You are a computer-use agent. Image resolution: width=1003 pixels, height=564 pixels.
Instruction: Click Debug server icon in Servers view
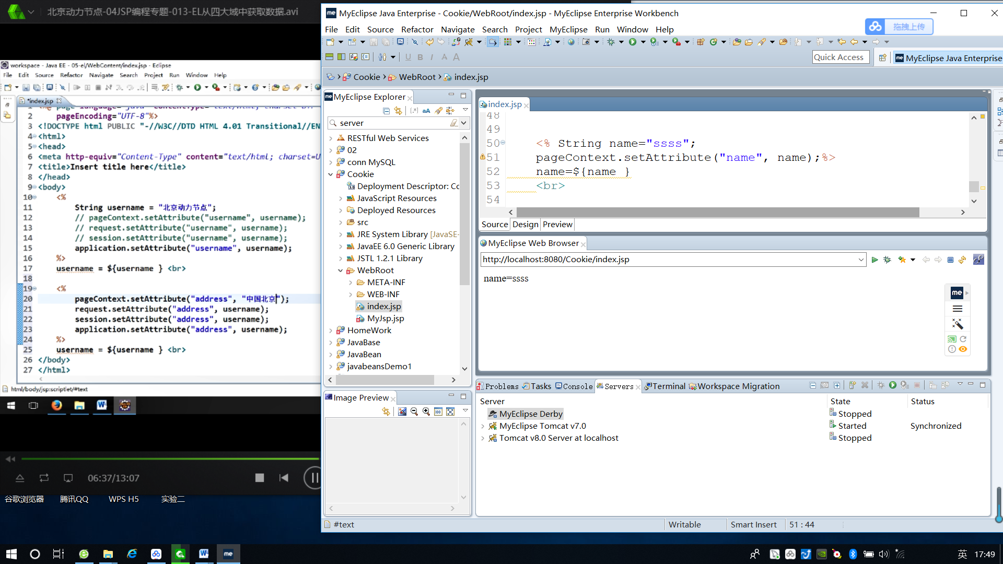881,385
